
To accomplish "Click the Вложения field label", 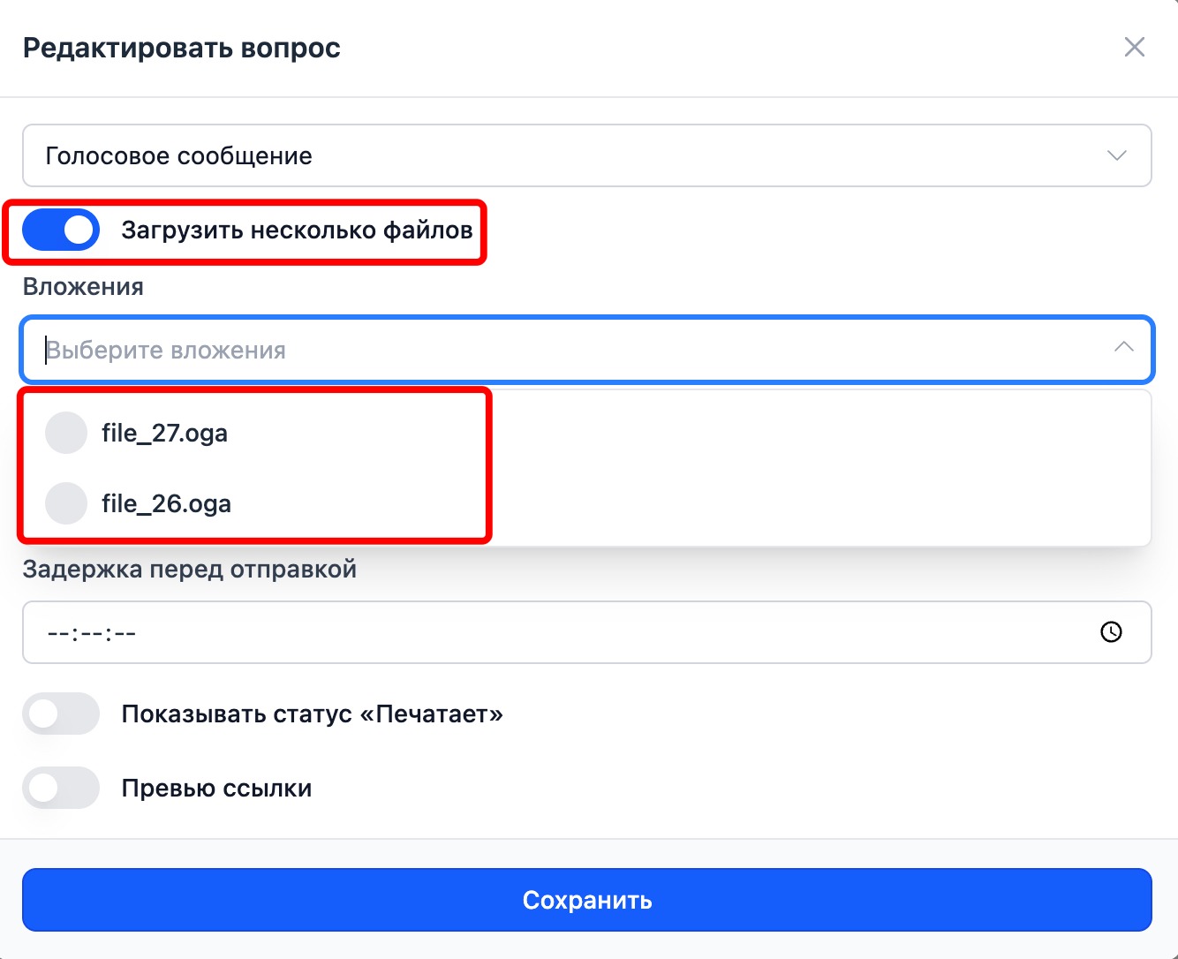I will 83,287.
